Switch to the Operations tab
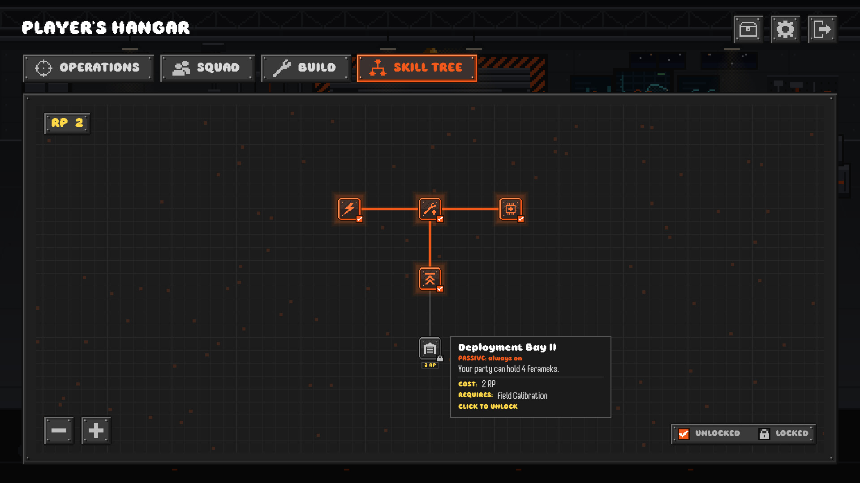Viewport: 860px width, 483px height. (x=88, y=68)
